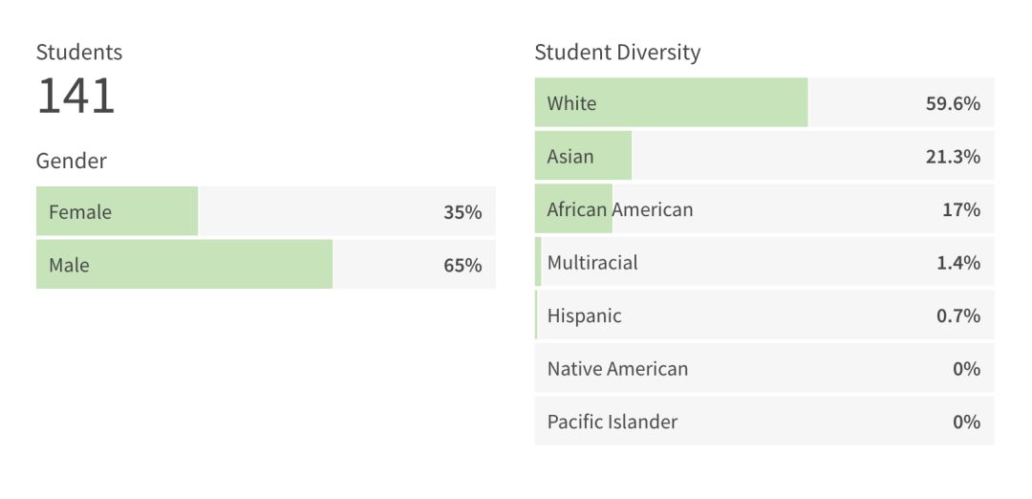
Task: Click the 59.6% White percentage value
Action: point(953,103)
